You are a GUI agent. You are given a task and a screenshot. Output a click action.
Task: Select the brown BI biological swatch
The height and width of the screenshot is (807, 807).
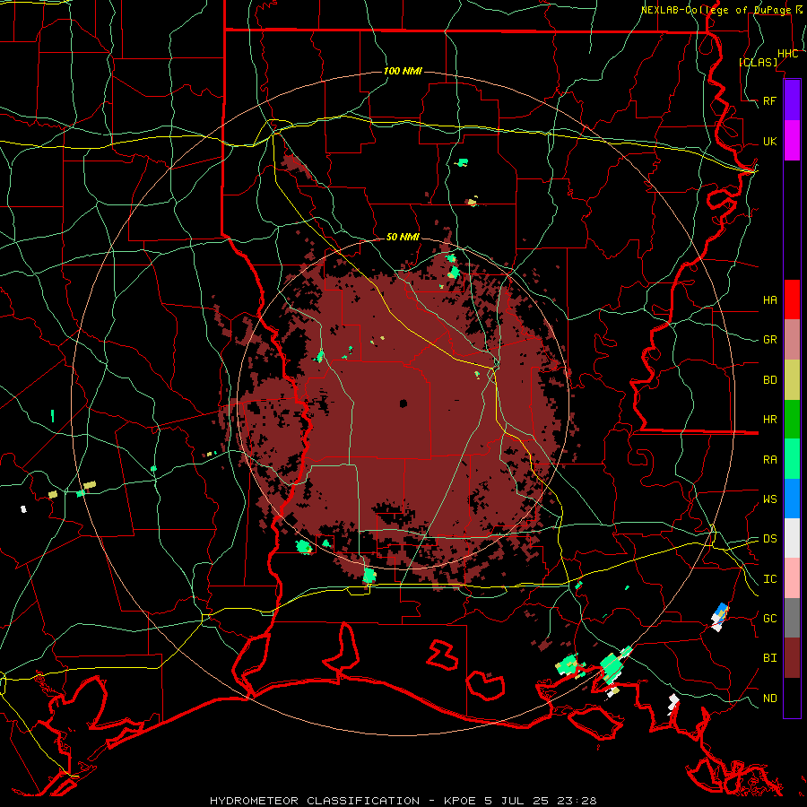pos(792,658)
